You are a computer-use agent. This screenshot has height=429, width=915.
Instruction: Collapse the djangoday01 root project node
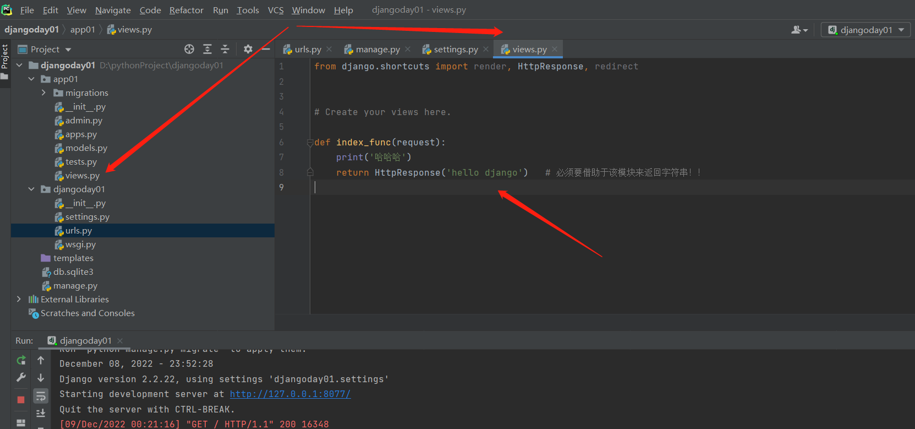pos(19,65)
